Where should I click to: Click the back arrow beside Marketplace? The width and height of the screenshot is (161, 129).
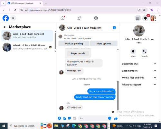[5, 27]
